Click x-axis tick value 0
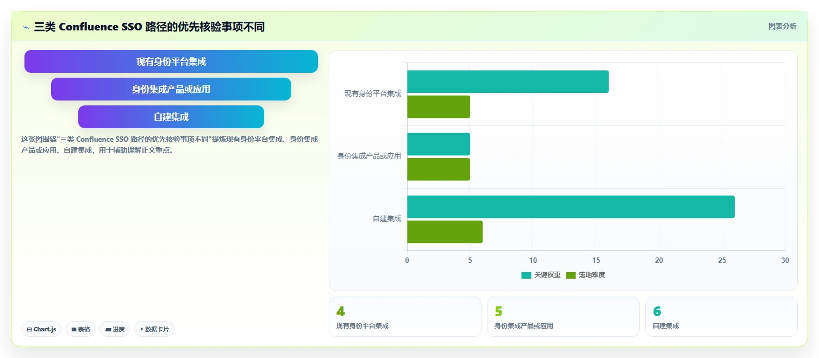819x358 pixels. pos(407,261)
